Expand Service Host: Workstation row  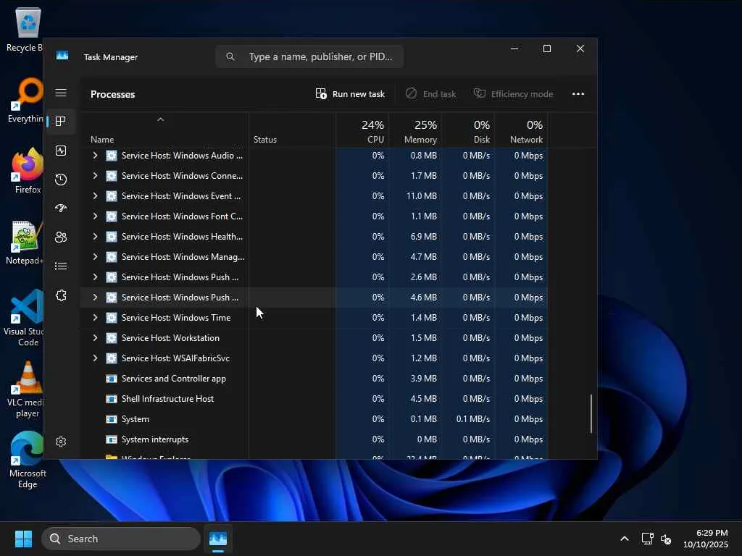(x=95, y=338)
